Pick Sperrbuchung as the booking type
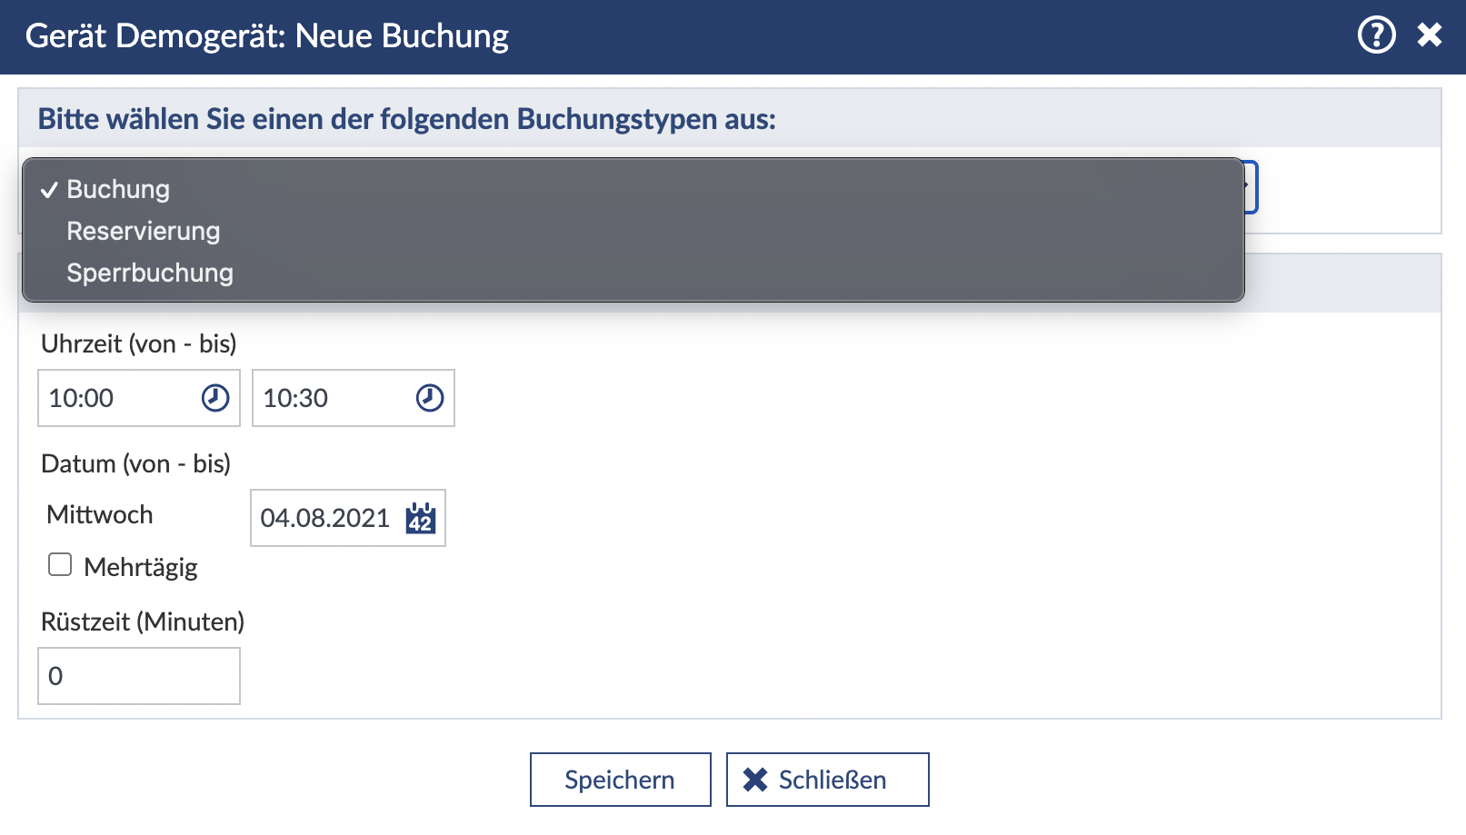 [150, 273]
